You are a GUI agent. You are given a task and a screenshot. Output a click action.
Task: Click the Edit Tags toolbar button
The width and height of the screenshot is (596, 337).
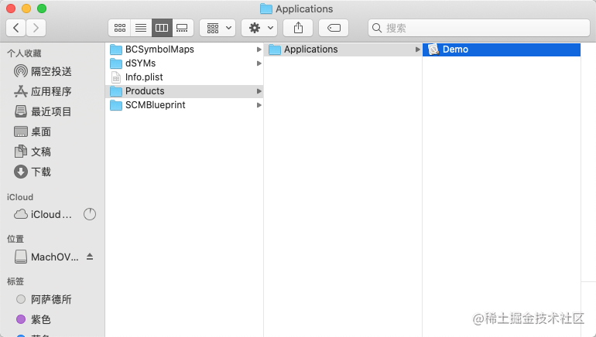pyautogui.click(x=334, y=28)
